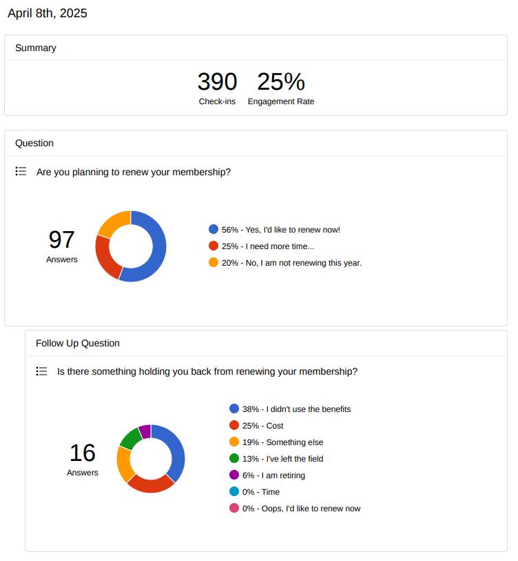Image resolution: width=518 pixels, height=561 pixels.
Task: Click green legend dot for 'I've left the field'
Action: pos(234,458)
